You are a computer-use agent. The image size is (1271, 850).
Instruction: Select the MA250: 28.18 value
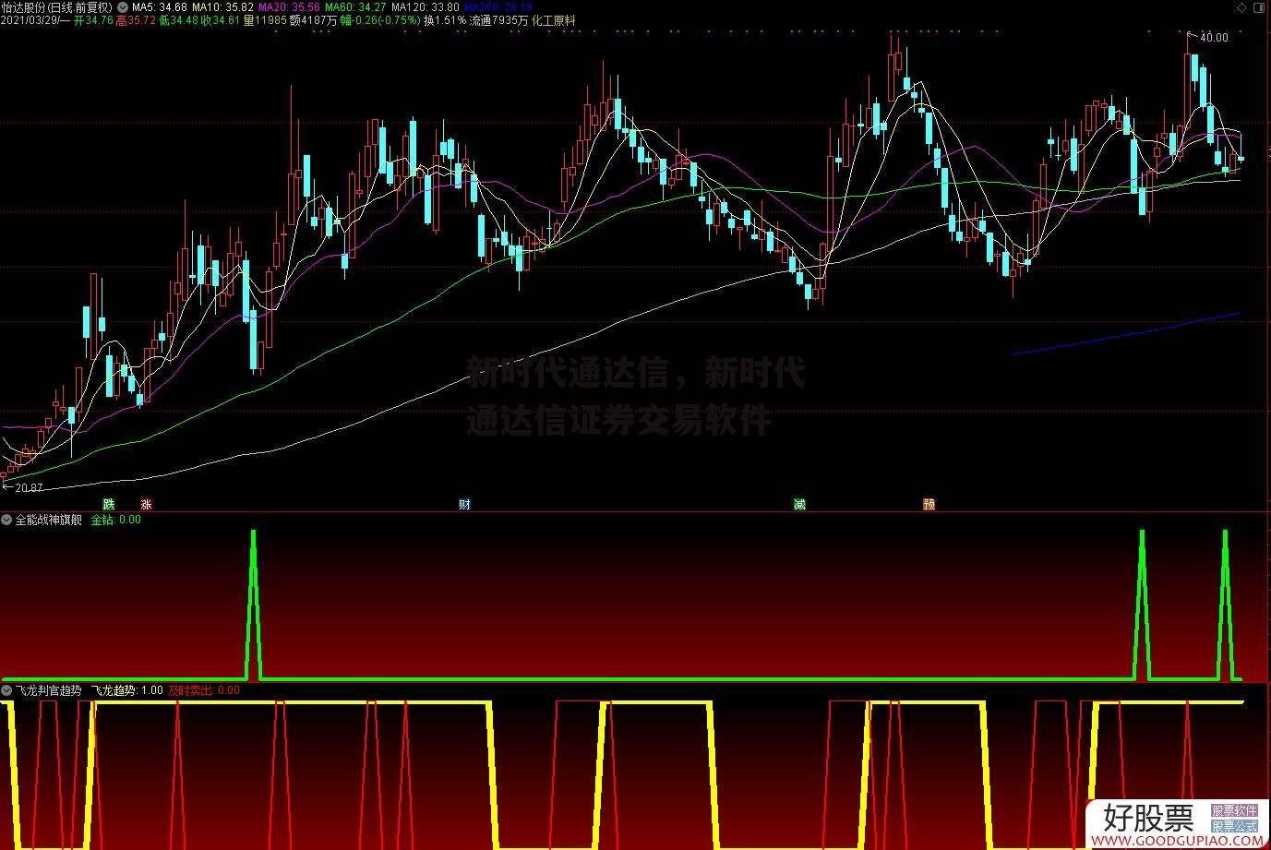pos(498,6)
